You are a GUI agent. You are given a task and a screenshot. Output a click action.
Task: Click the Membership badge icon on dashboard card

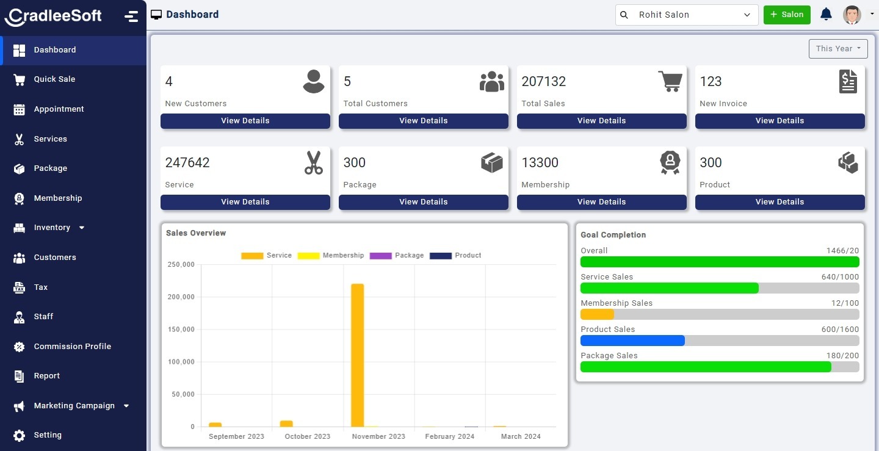point(670,162)
